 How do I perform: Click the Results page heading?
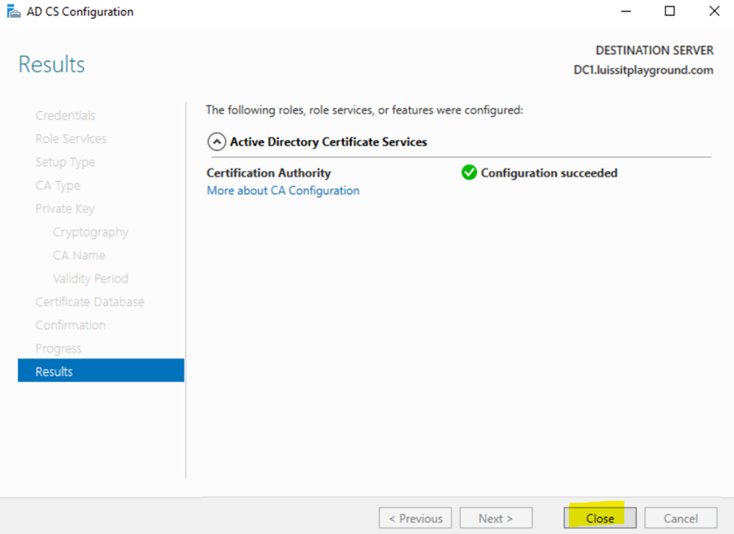pyautogui.click(x=51, y=64)
